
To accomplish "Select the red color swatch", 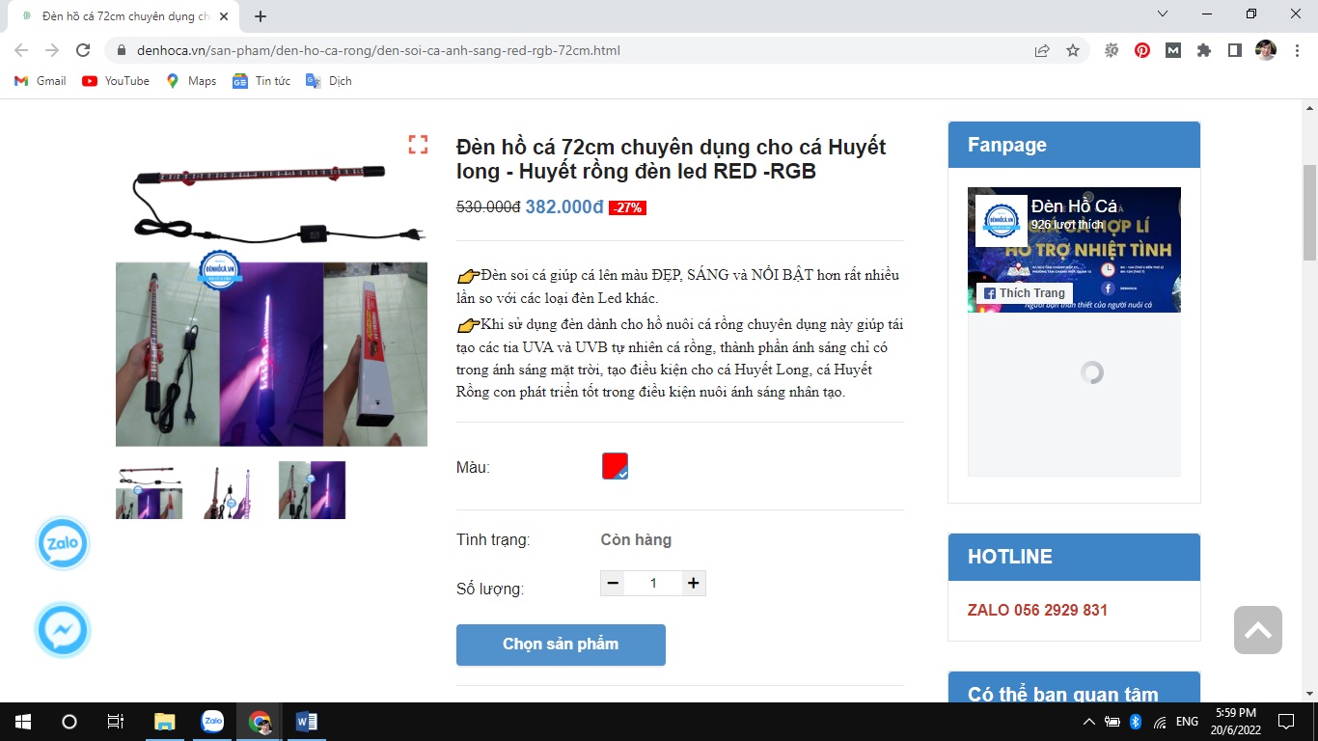I will (x=615, y=466).
